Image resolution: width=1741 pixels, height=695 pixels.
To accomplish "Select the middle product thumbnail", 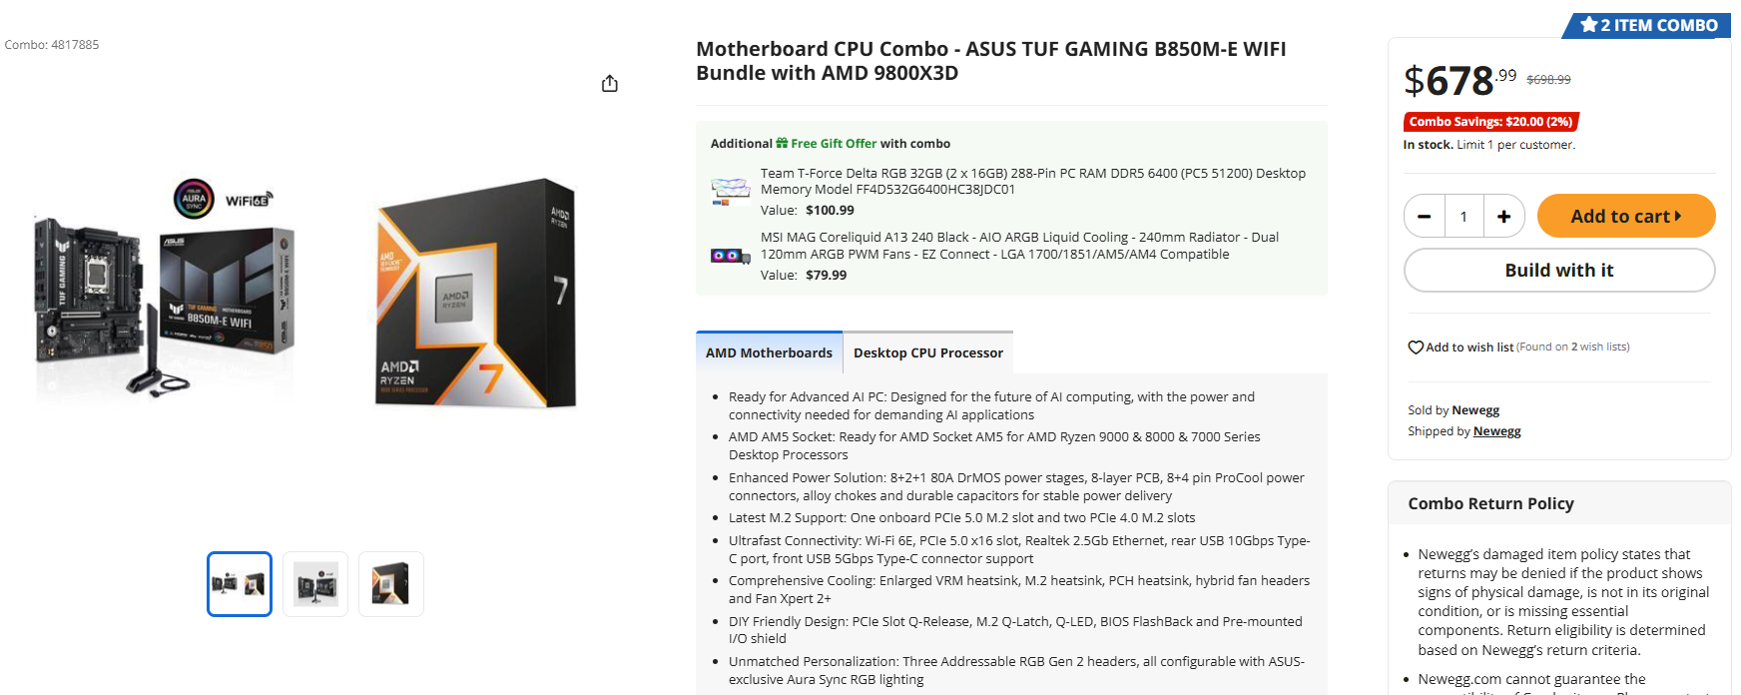I will (314, 583).
